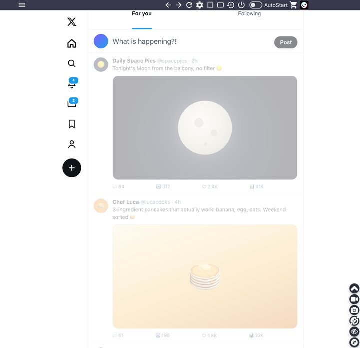The image size is (360, 348).
Task: Repost the pancake post showing 190
Action: [163, 335]
